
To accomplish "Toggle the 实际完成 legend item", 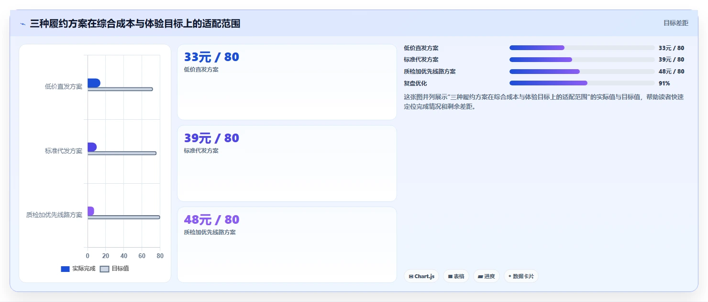I will [78, 269].
